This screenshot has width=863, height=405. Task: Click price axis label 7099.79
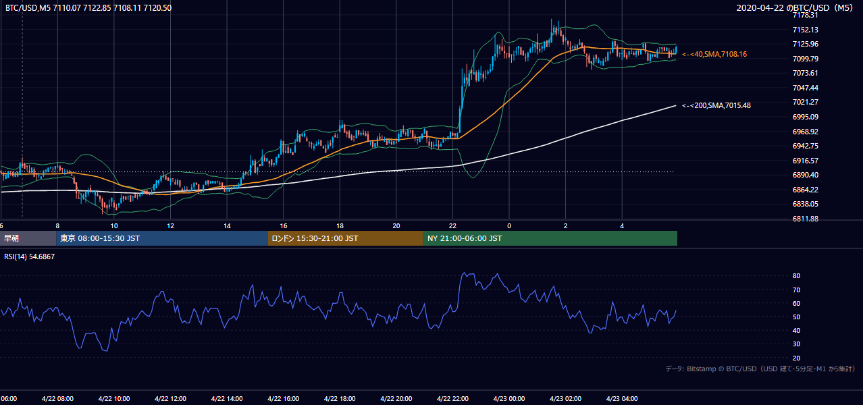[806, 59]
